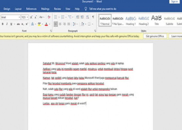Click Text Effects icon
Image resolution: width=182 pixels, height=130 pixels.
click(x=32, y=24)
